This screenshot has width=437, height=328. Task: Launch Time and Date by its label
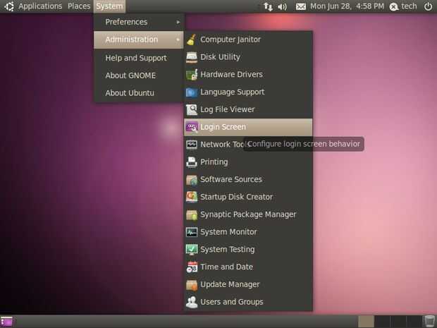[x=226, y=267]
